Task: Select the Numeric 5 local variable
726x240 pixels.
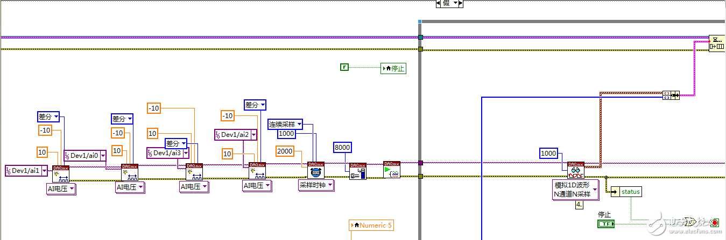Action: coord(371,226)
